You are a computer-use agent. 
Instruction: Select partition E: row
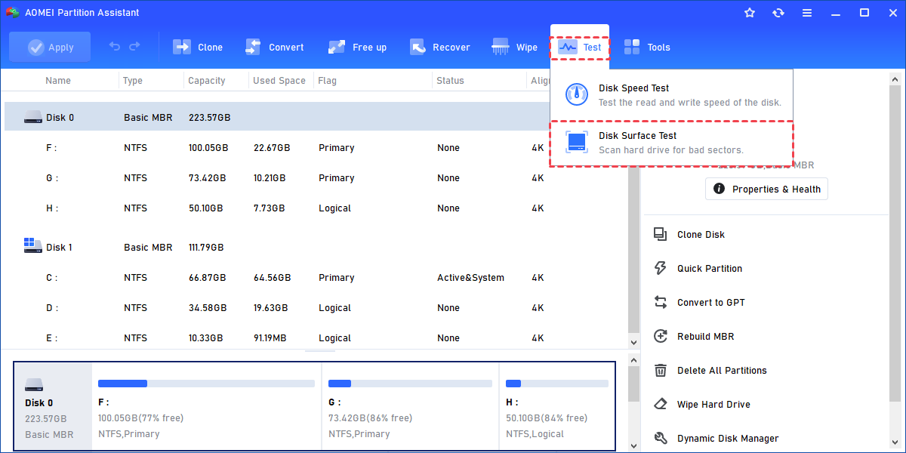(315, 338)
